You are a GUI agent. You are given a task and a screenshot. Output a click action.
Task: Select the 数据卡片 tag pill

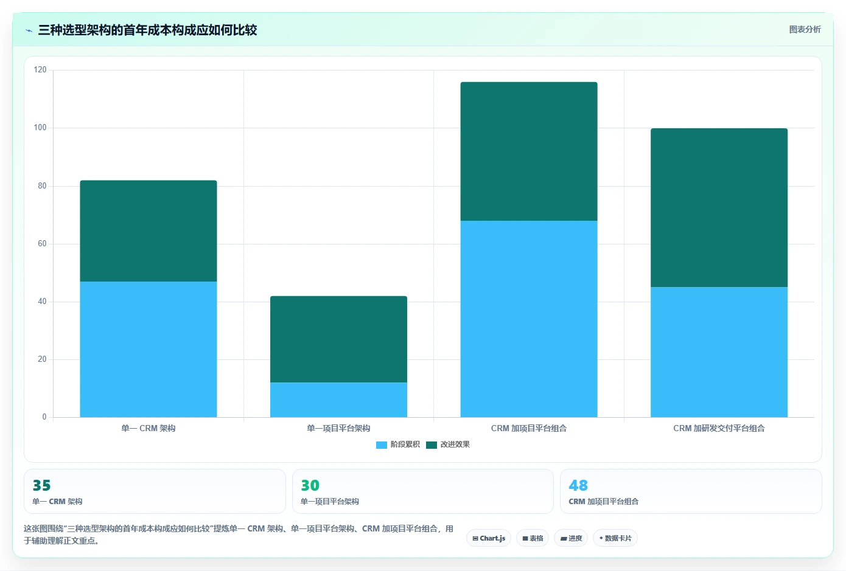pos(615,538)
